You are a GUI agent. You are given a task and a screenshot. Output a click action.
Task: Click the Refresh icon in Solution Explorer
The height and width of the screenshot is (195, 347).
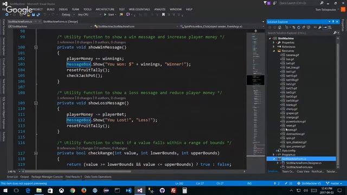(299, 28)
